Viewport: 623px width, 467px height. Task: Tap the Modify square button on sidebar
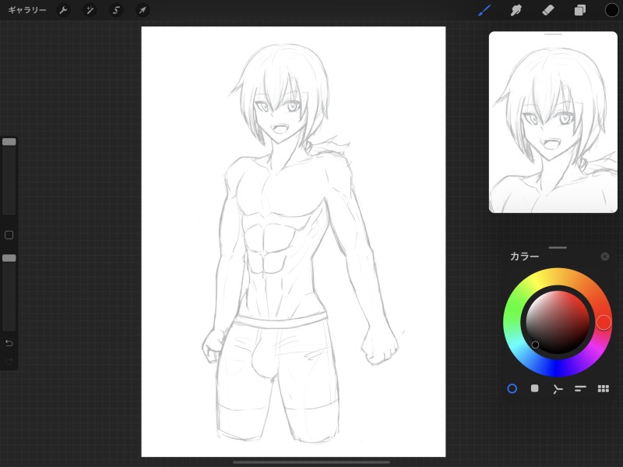9,235
